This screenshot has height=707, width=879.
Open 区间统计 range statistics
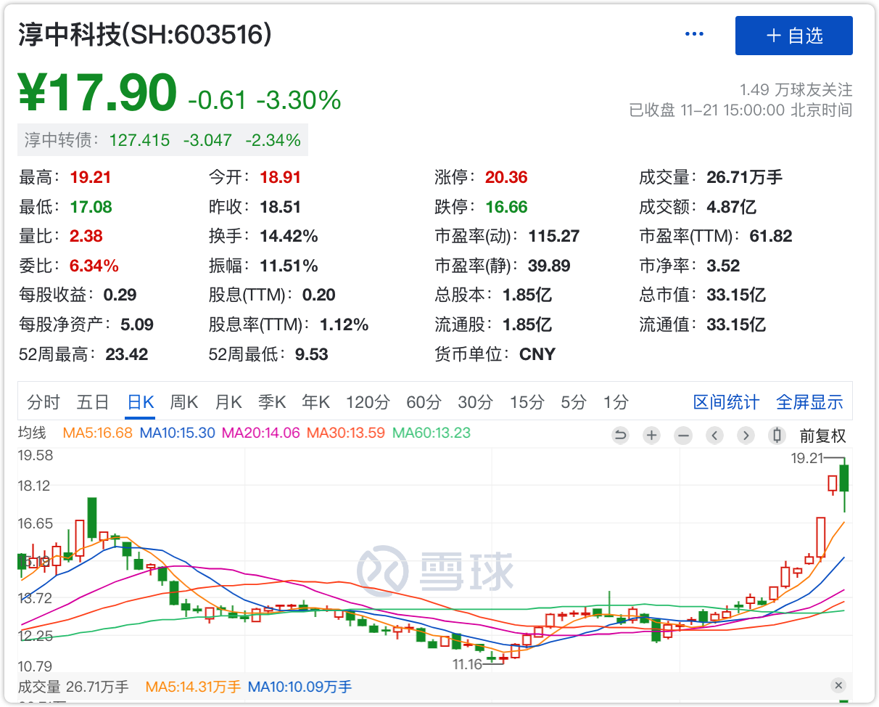726,402
